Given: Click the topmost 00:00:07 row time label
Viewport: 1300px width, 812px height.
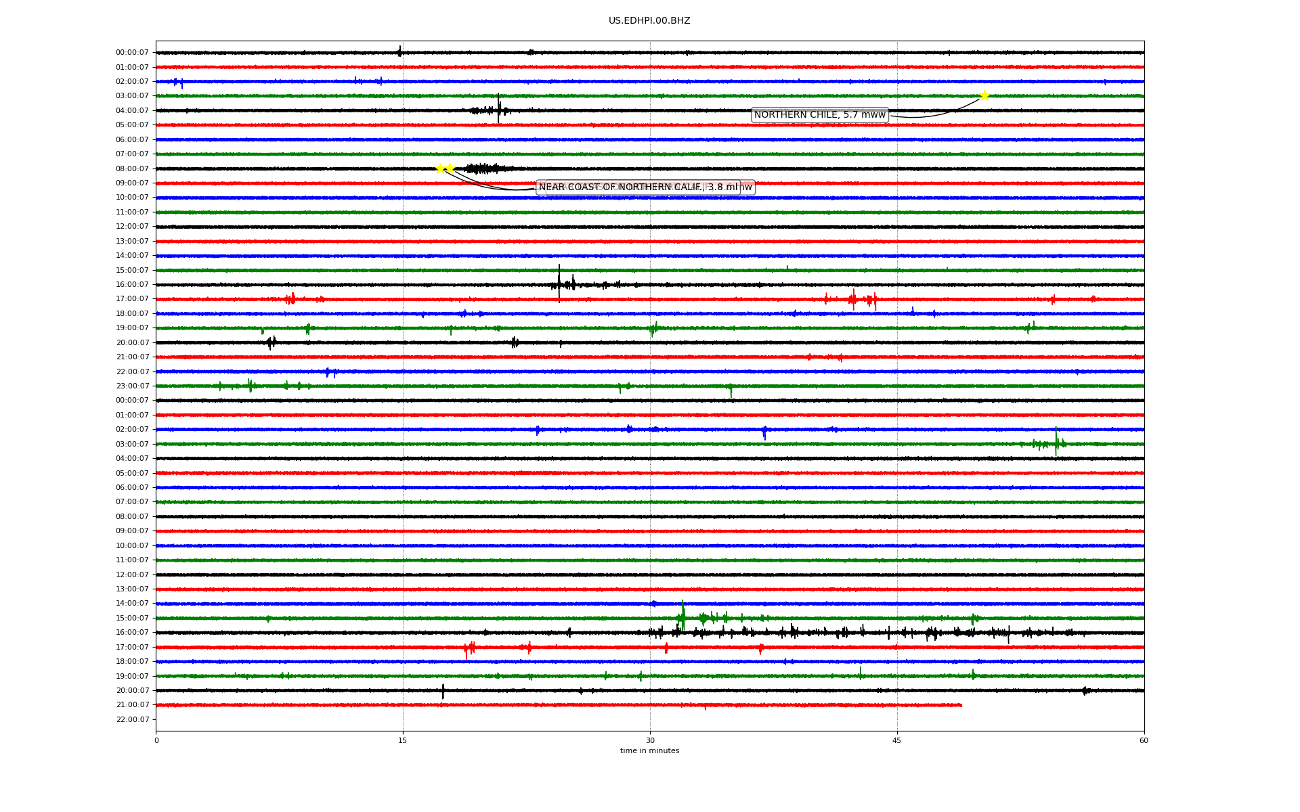Looking at the screenshot, I should click(x=133, y=53).
